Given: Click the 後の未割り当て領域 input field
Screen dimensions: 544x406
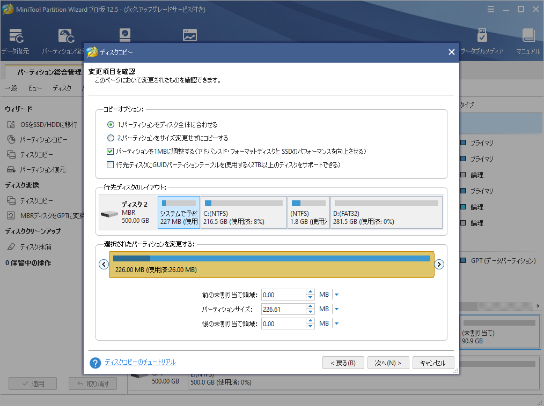Looking at the screenshot, I should click(x=283, y=324).
